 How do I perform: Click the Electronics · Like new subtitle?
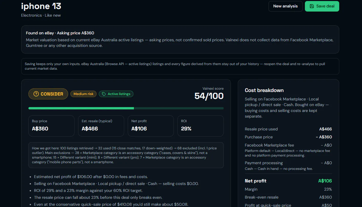point(41,15)
